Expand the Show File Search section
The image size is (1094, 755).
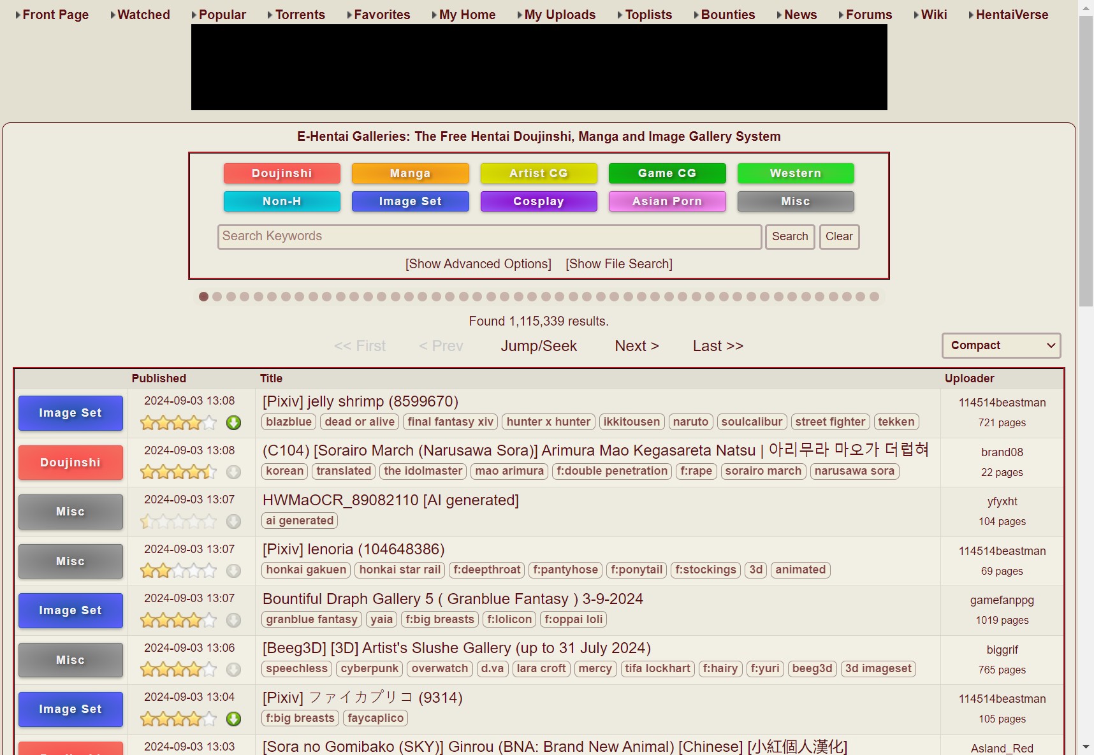(618, 264)
